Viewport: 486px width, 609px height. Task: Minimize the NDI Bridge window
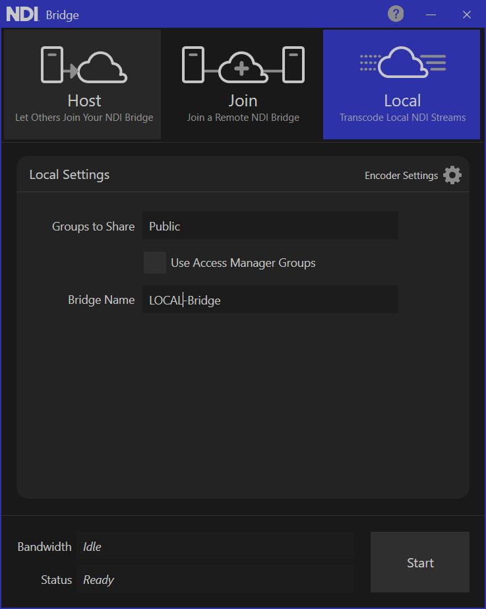coord(431,15)
